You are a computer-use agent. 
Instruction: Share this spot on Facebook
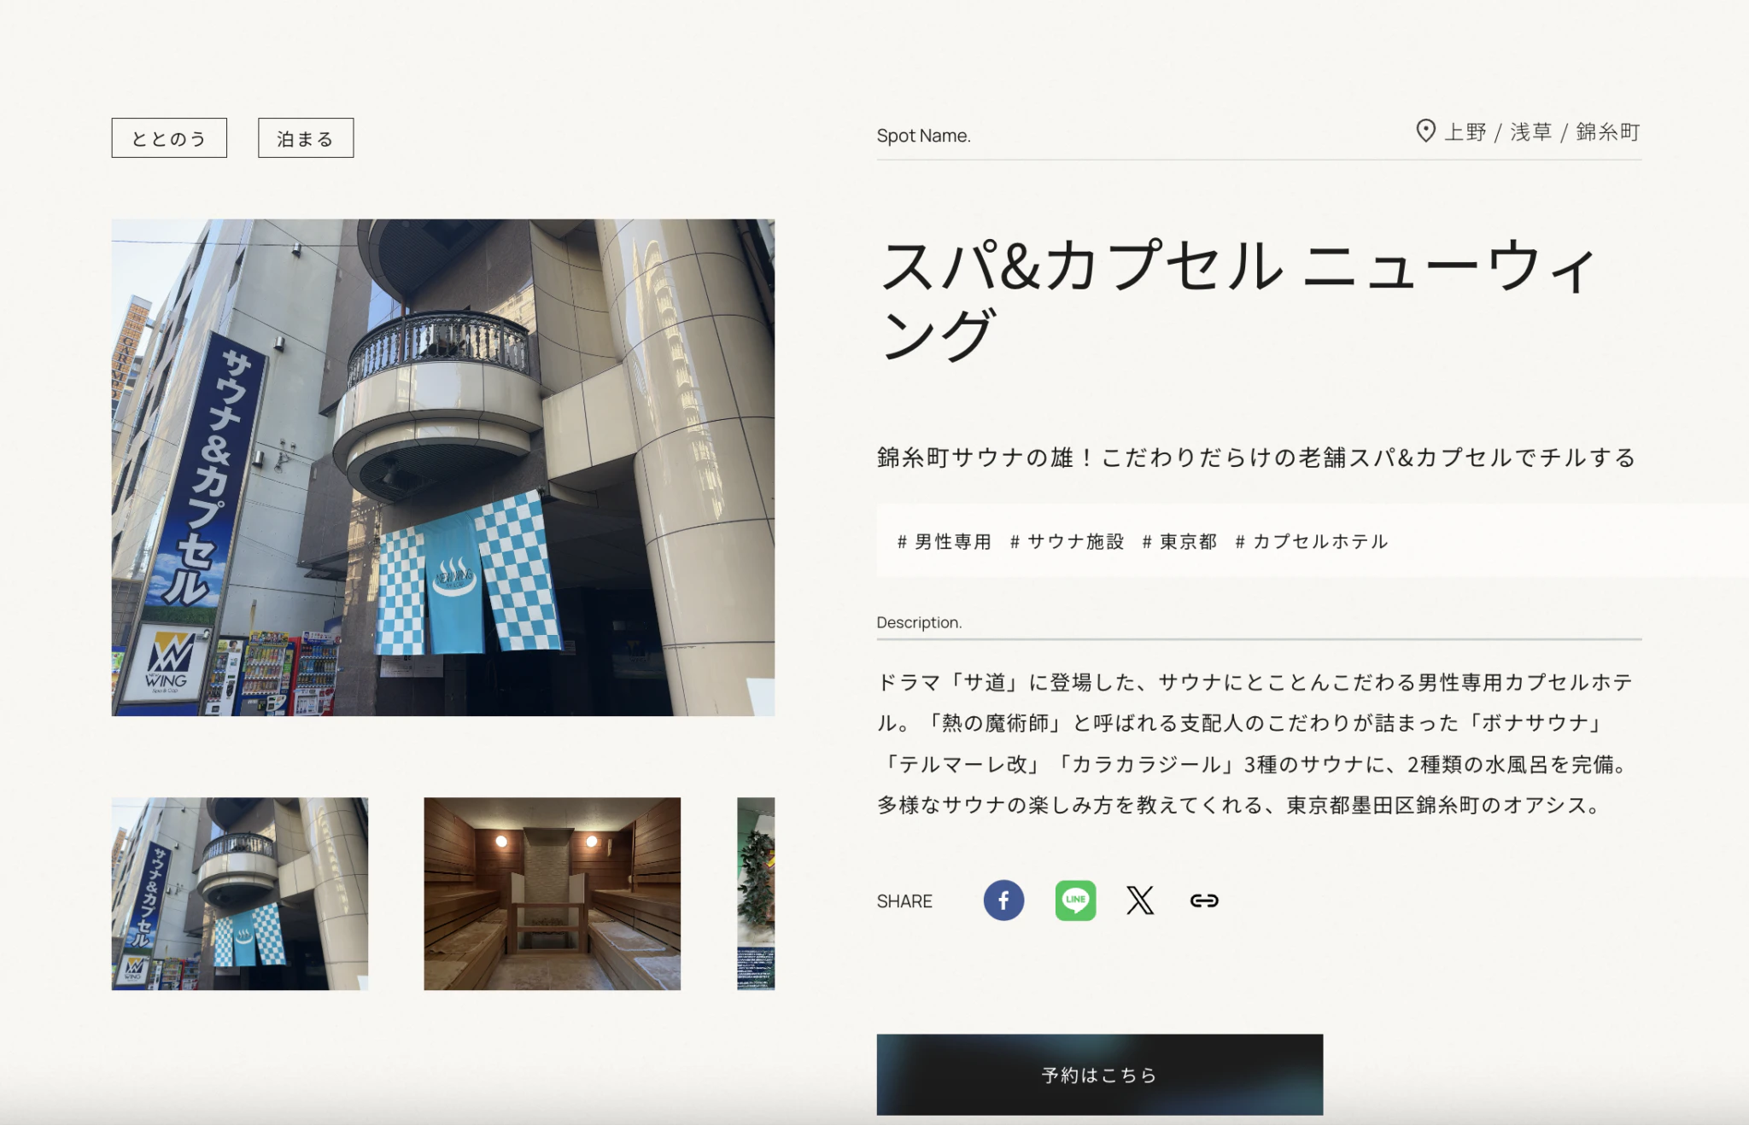(1003, 901)
